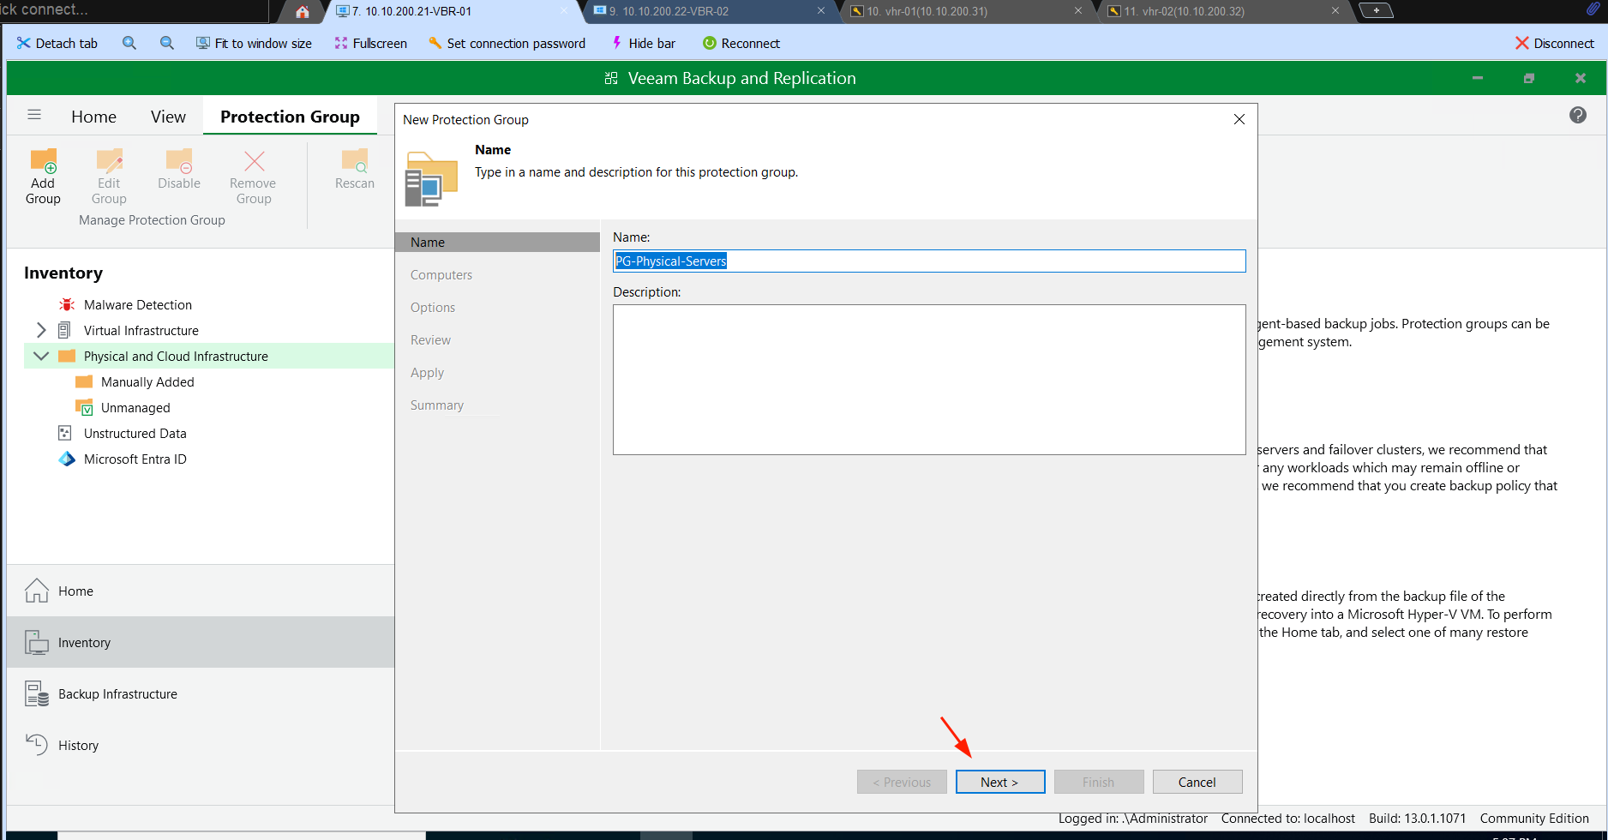1608x840 pixels.
Task: Click Hide bar in the toolbar
Action: tap(643, 43)
